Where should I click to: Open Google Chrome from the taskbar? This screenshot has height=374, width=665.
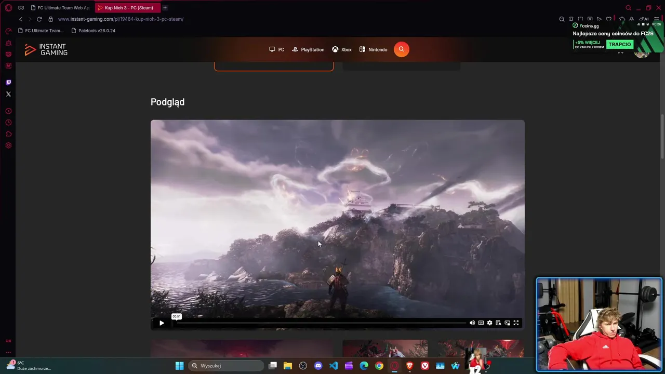coord(379,366)
